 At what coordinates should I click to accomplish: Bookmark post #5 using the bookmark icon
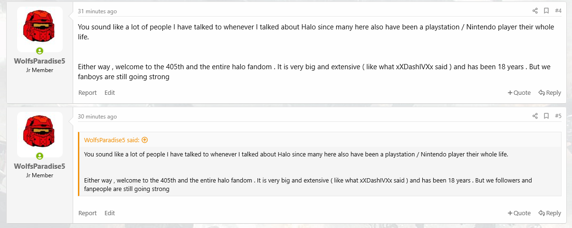(x=546, y=116)
